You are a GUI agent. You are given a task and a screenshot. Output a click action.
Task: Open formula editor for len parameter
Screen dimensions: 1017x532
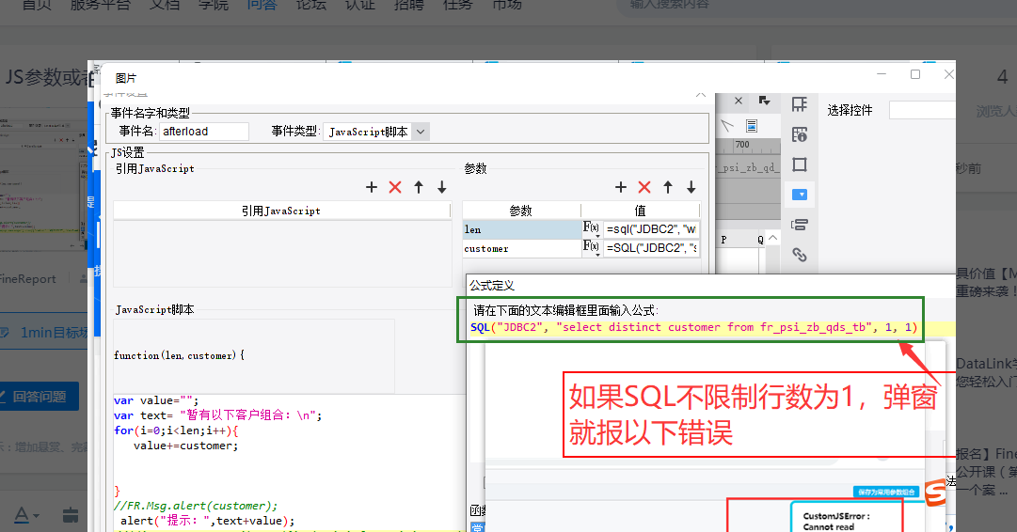591,228
